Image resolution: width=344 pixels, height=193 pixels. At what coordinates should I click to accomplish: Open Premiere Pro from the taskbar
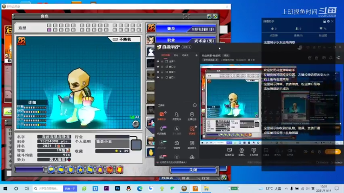pyautogui.click(x=106, y=188)
